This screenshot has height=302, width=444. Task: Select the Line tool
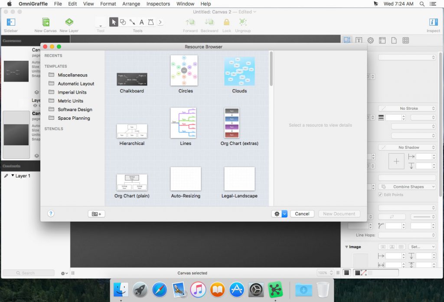(x=132, y=22)
